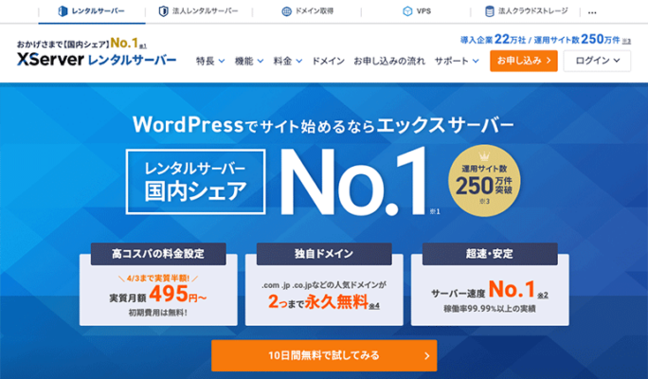Click the 実質月額 495円〜 price text
The image size is (648, 379).
[x=158, y=295]
